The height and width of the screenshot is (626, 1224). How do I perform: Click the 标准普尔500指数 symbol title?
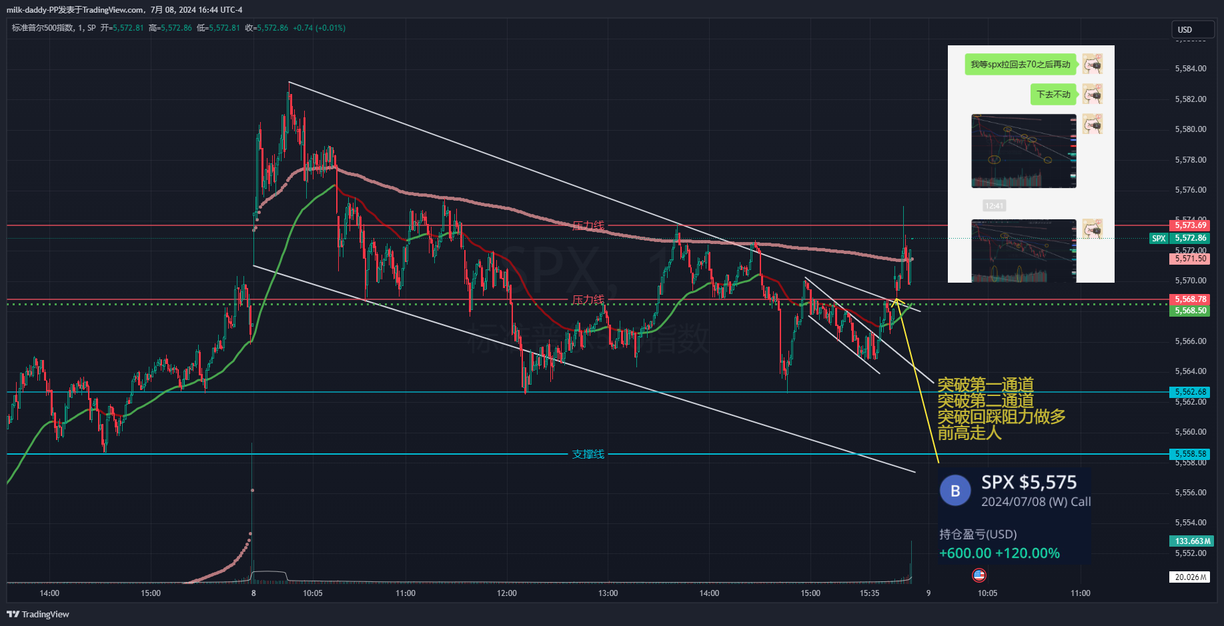point(43,28)
